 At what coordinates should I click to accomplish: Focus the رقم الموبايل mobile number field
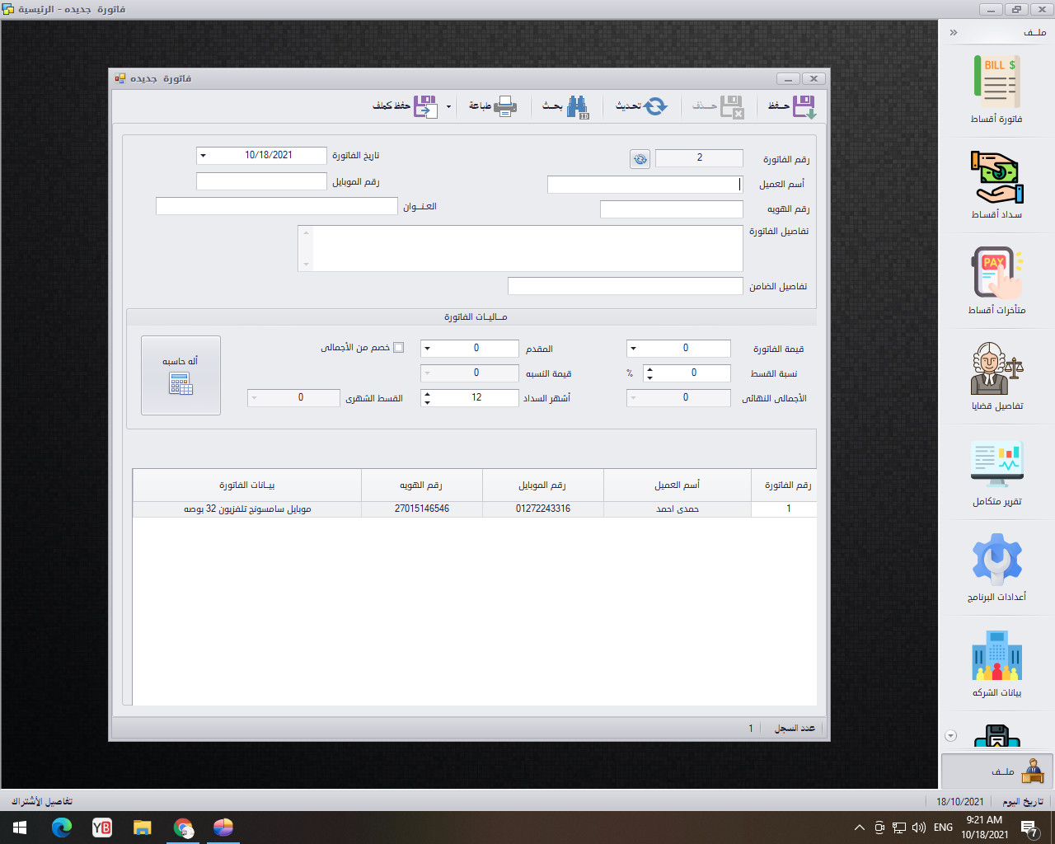click(x=262, y=181)
